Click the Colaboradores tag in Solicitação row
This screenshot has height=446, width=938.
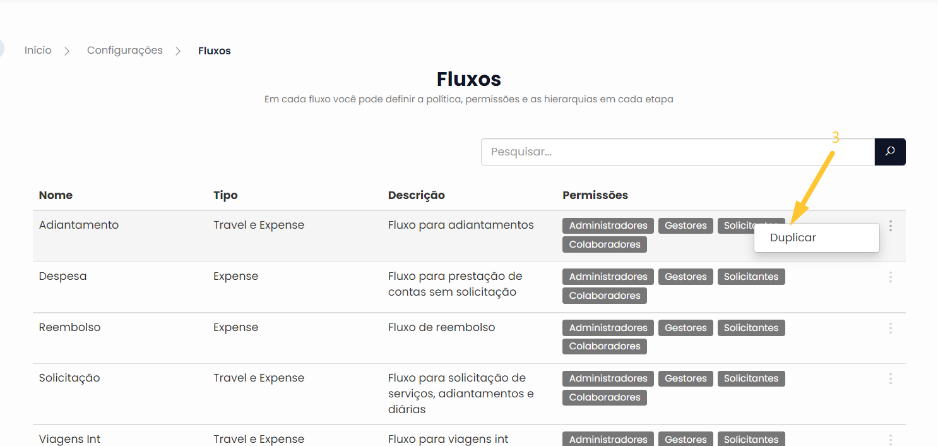(x=605, y=397)
